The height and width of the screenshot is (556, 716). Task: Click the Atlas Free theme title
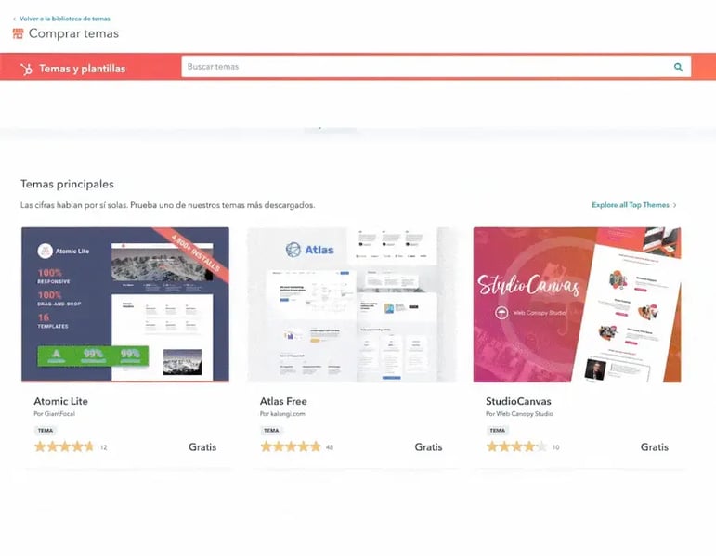point(283,401)
